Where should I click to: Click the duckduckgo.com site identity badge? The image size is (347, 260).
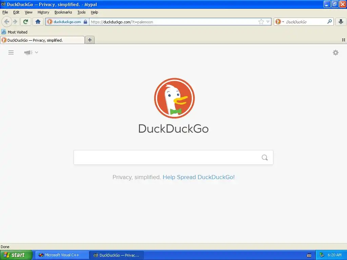[67, 22]
